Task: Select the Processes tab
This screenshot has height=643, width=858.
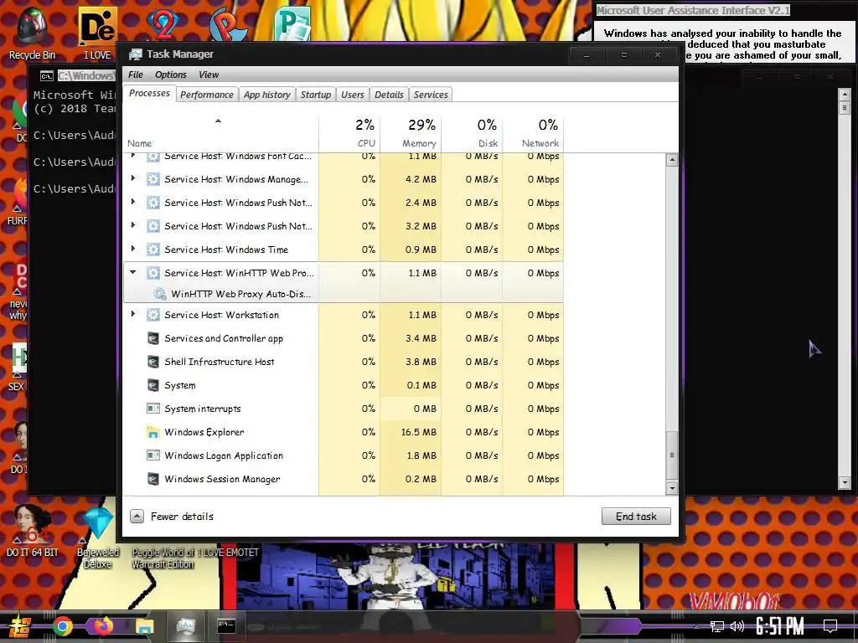Action: click(149, 94)
